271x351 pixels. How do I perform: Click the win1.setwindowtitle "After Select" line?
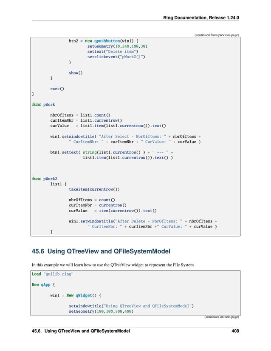(125, 137)
